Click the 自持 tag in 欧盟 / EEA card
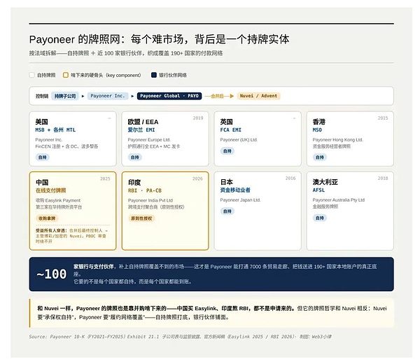 pos(134,157)
